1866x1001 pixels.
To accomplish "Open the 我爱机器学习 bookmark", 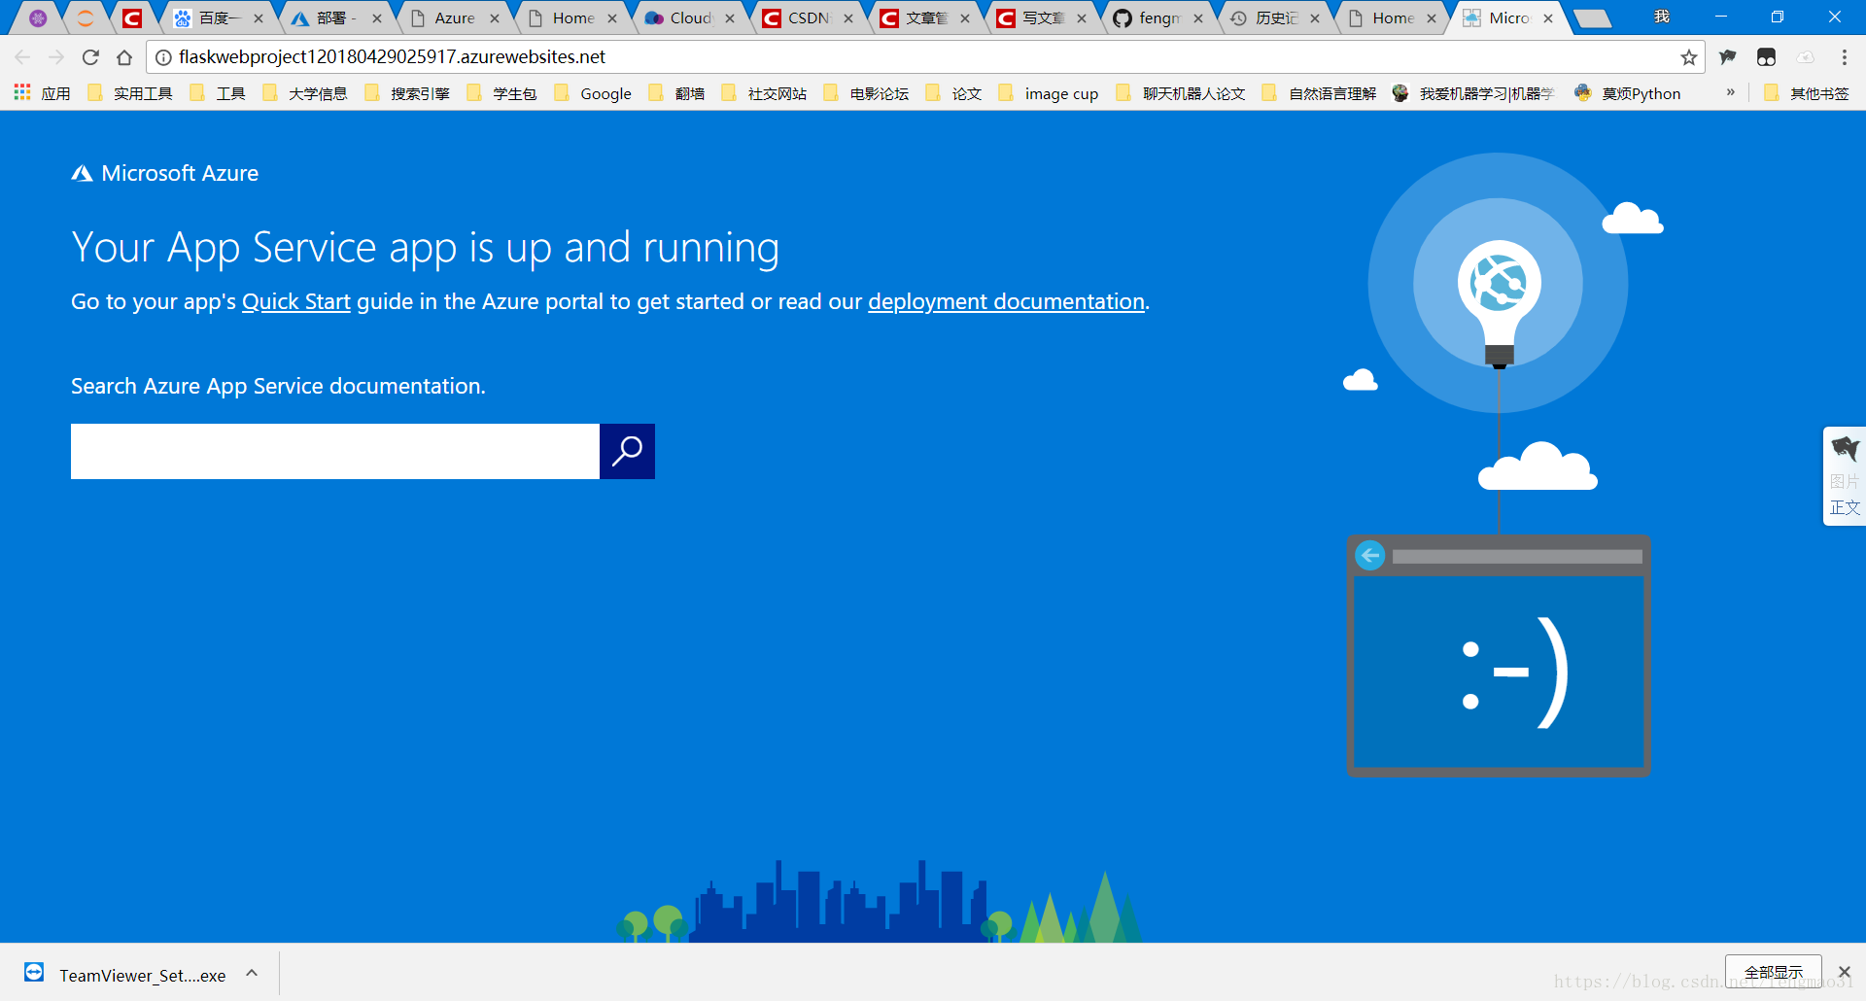I will point(1474,93).
